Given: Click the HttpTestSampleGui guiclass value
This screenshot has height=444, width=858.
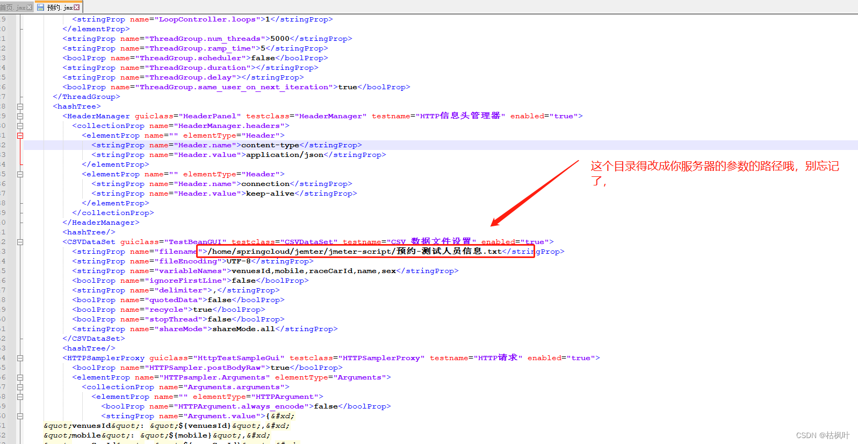Looking at the screenshot, I should 239,358.
